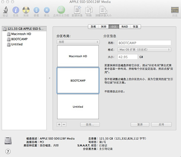Image resolution: width=181 pixels, height=157 pixels.
Task: Click the name field containing BOOTCAMP
Action: pyautogui.click(x=144, y=43)
